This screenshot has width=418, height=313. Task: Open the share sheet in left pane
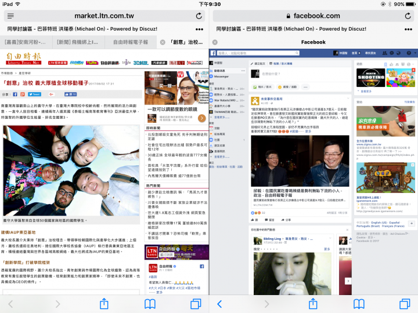pyautogui.click(x=104, y=303)
